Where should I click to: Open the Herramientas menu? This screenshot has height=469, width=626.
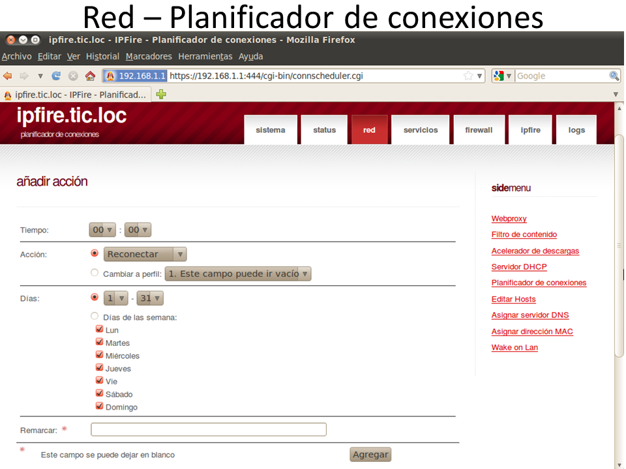[205, 57]
